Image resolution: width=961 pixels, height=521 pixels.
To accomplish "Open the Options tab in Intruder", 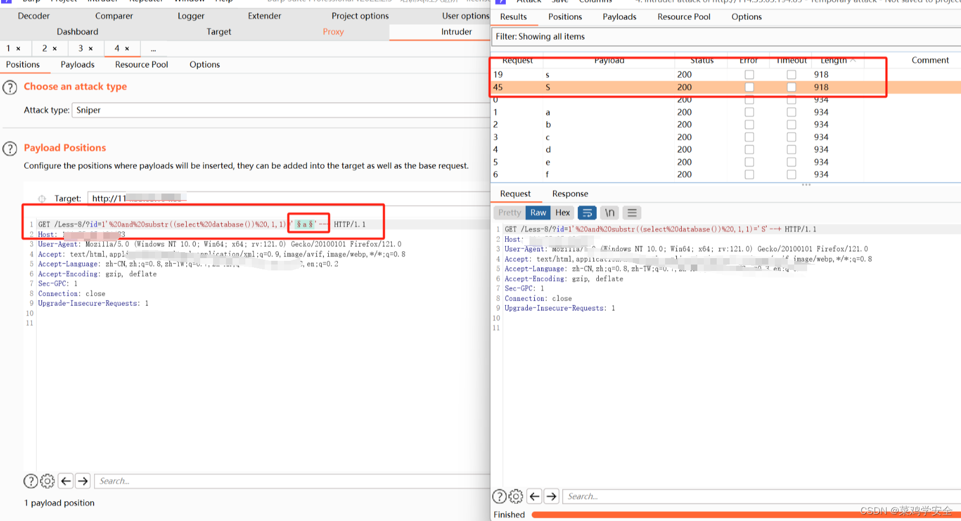I will click(x=204, y=65).
